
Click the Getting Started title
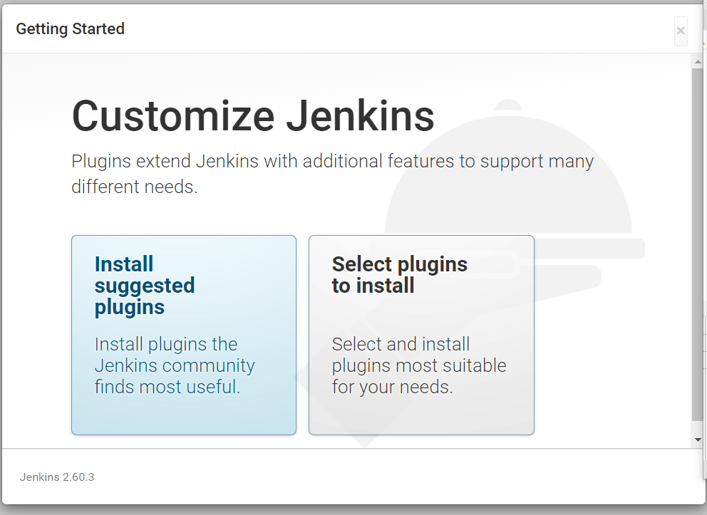tap(70, 29)
